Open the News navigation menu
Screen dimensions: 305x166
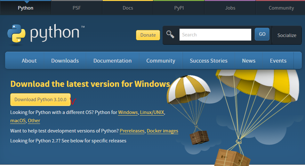coord(249,61)
